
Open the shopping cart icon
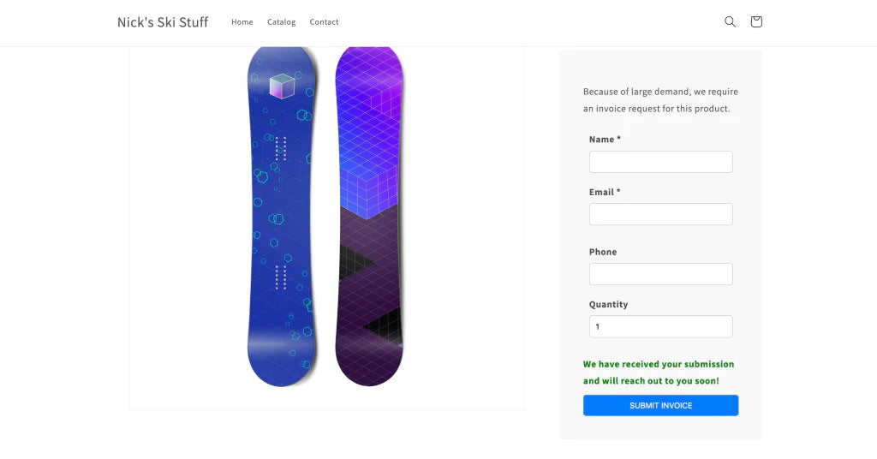click(x=756, y=22)
